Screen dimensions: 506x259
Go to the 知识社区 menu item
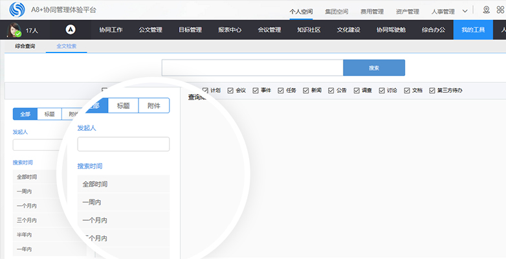[x=309, y=30]
